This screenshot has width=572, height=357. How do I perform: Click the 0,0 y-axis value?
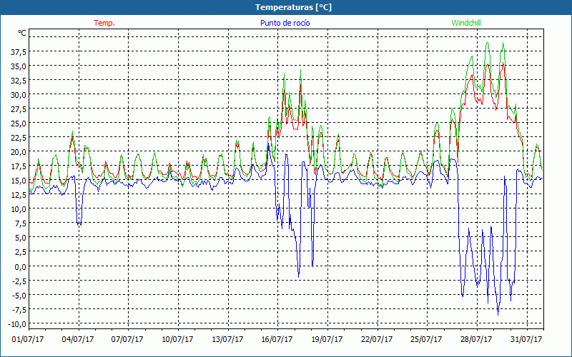[x=20, y=266]
